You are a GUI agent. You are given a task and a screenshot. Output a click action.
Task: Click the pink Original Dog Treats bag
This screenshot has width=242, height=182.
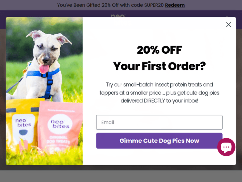tap(61, 133)
